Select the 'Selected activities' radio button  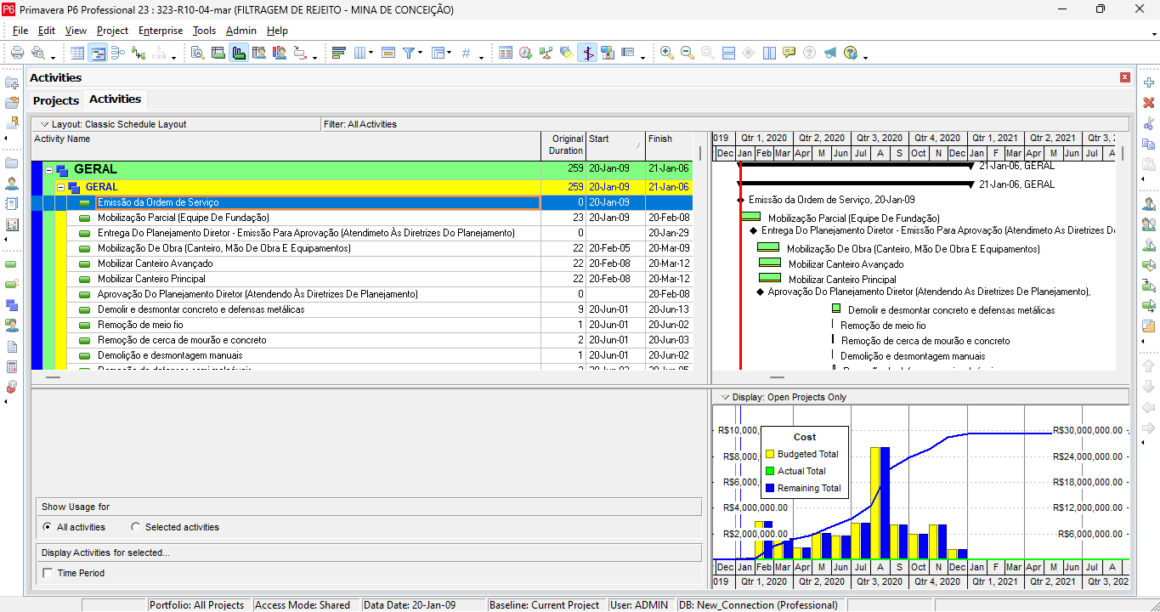(x=136, y=527)
